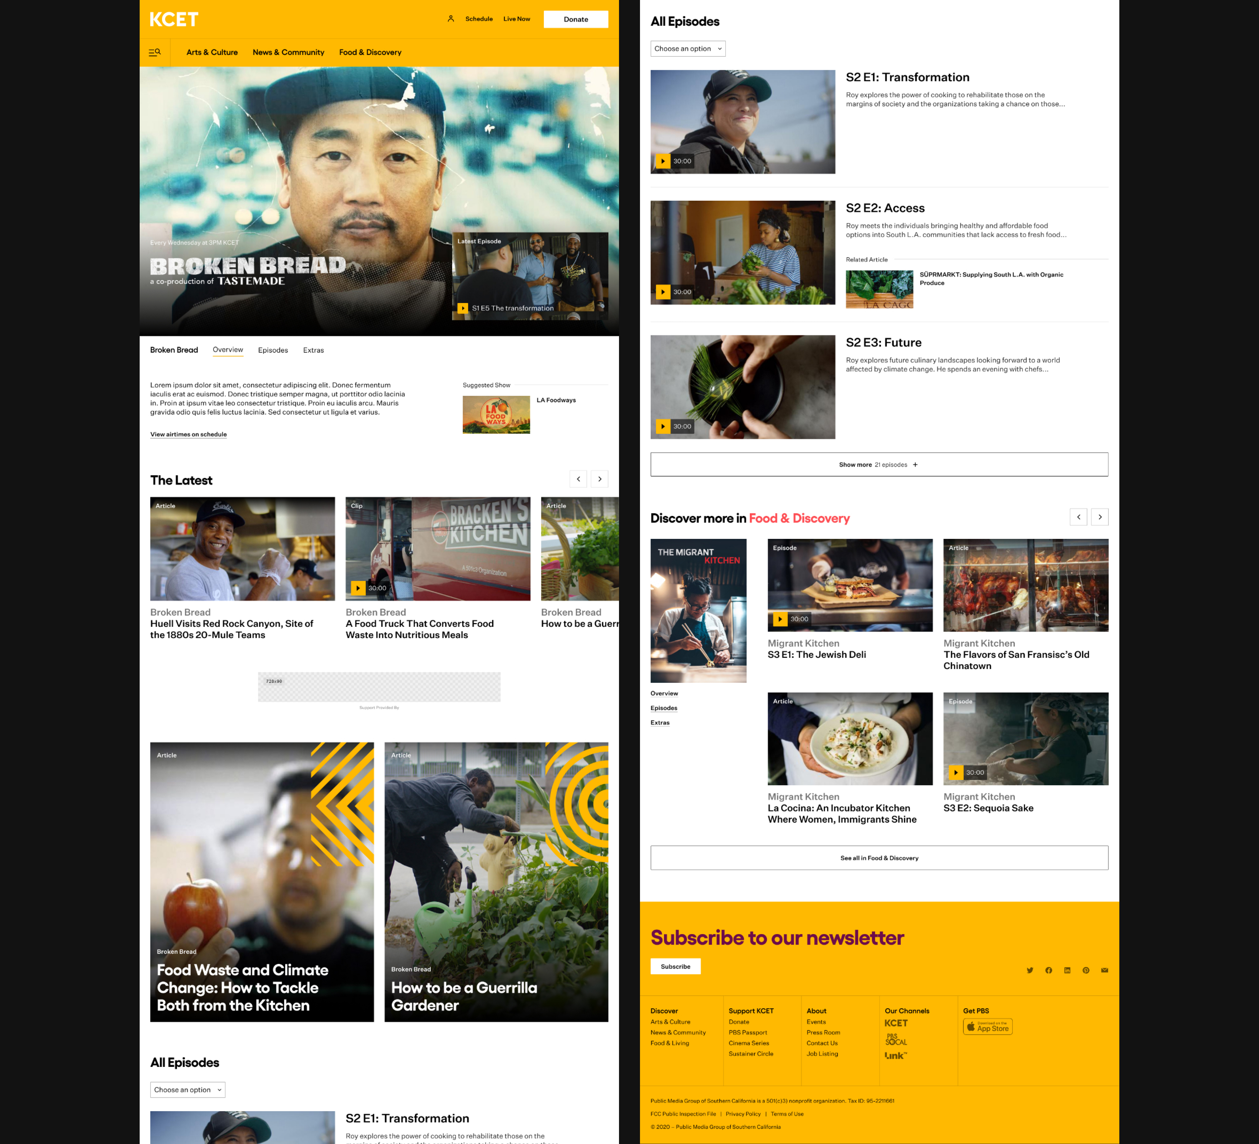This screenshot has width=1259, height=1144.
Task: Open Food & Discovery in the top navigation
Action: (x=370, y=52)
